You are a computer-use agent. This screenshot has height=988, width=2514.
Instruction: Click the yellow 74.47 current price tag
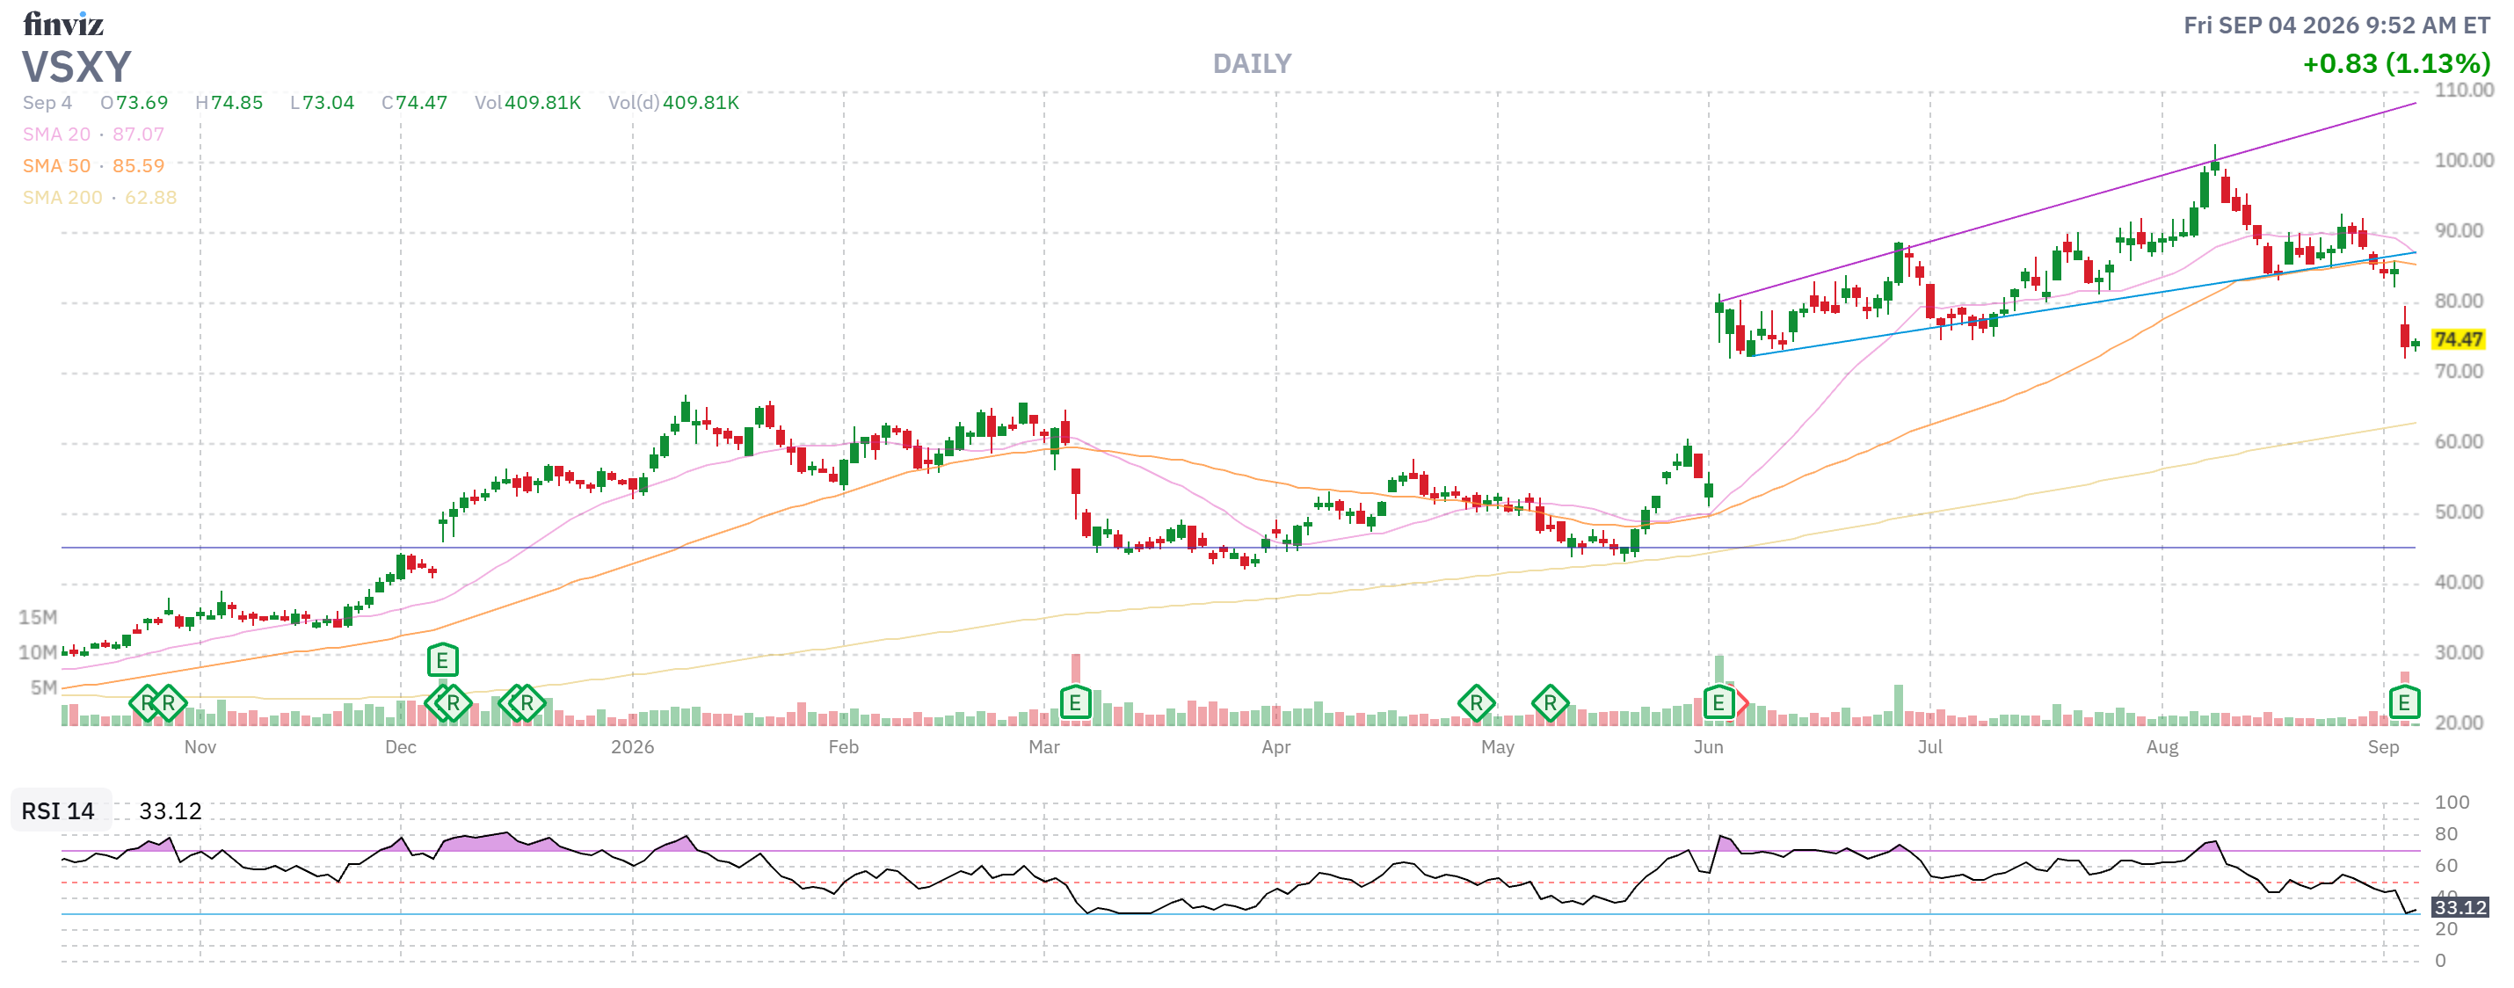pyautogui.click(x=2459, y=338)
